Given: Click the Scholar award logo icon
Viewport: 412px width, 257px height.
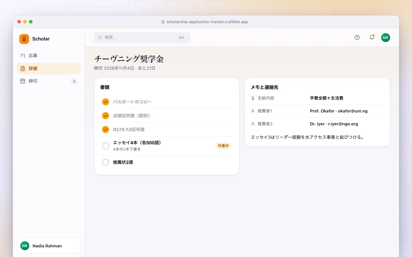Looking at the screenshot, I should tap(24, 39).
